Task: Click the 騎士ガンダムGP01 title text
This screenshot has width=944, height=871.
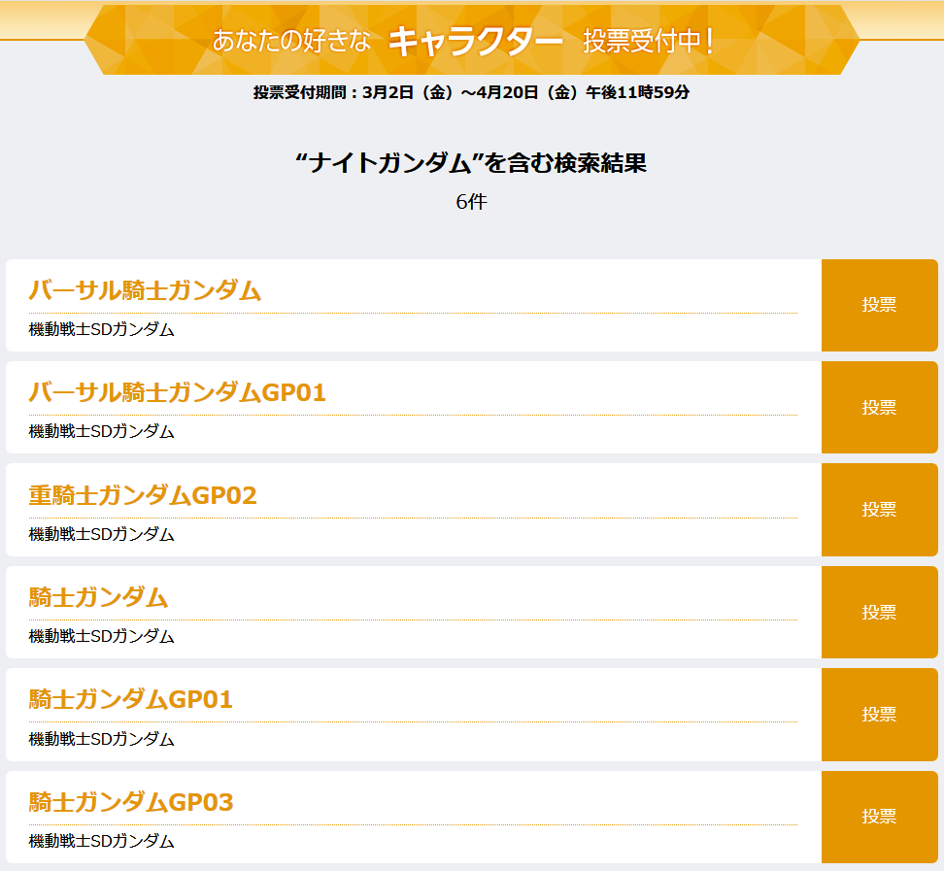Action: (131, 700)
